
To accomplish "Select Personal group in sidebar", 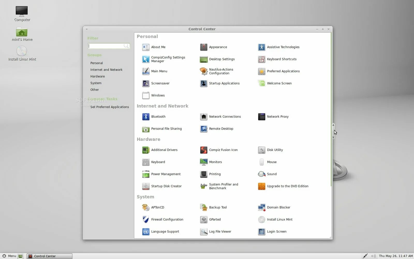I will pos(97,63).
